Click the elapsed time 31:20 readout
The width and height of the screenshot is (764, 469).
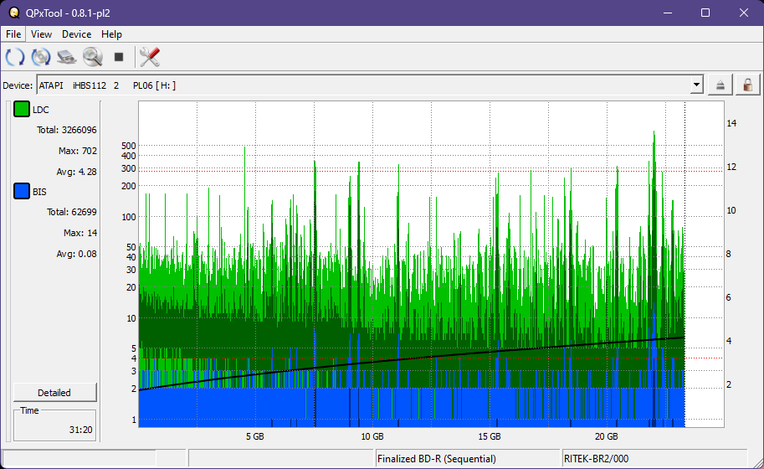(x=80, y=430)
